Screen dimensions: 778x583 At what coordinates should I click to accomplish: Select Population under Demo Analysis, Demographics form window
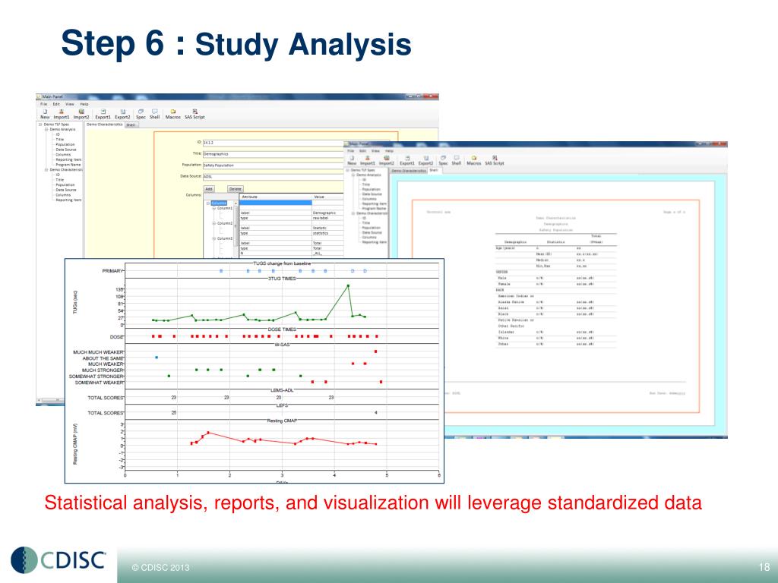tap(65, 144)
